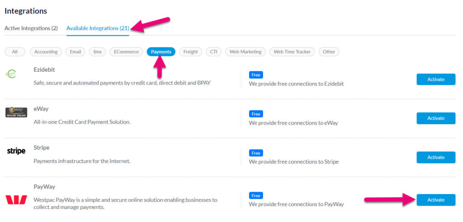Click the Free badge for Stripe

pos(256,153)
